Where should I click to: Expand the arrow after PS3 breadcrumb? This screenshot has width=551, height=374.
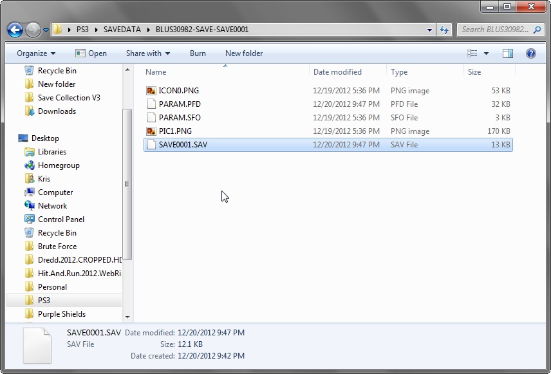point(97,30)
